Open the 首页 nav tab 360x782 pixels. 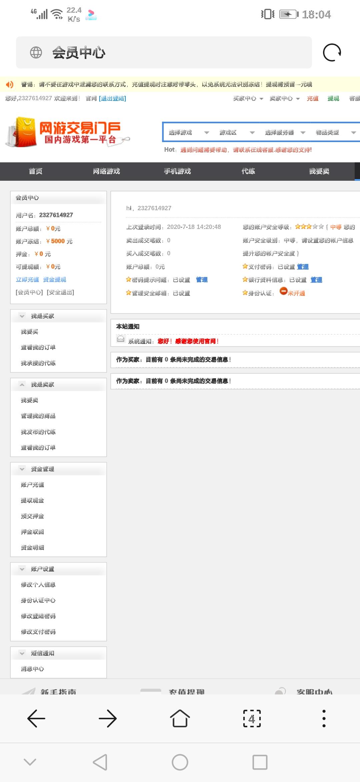point(35,171)
